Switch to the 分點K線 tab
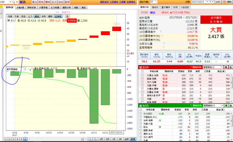The width and height of the screenshot is (233, 142). point(20,7)
